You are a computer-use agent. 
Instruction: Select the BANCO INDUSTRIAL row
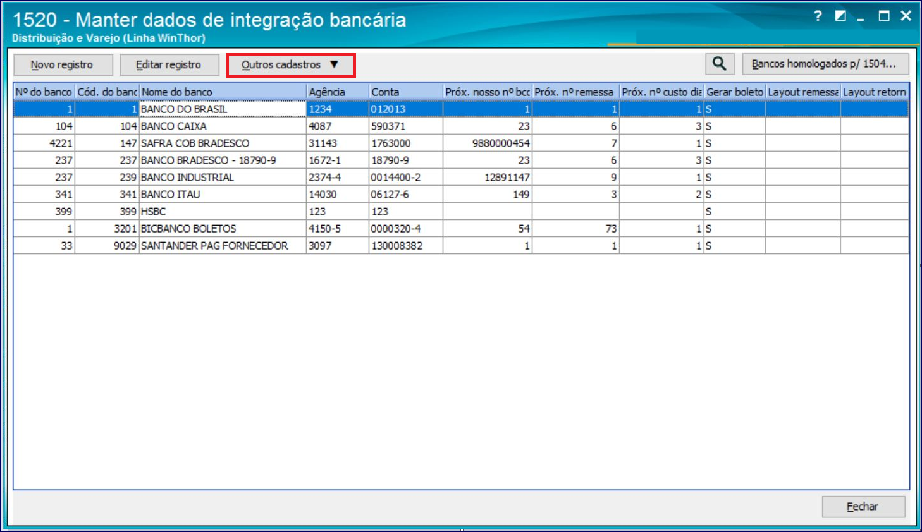pyautogui.click(x=461, y=178)
